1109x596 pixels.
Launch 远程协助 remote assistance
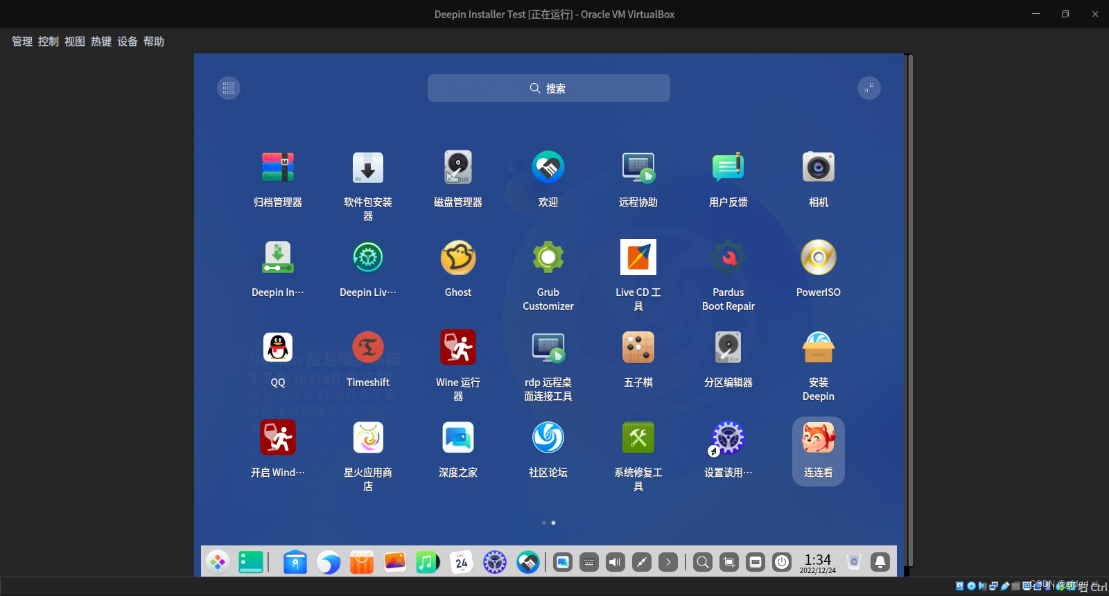tap(638, 167)
